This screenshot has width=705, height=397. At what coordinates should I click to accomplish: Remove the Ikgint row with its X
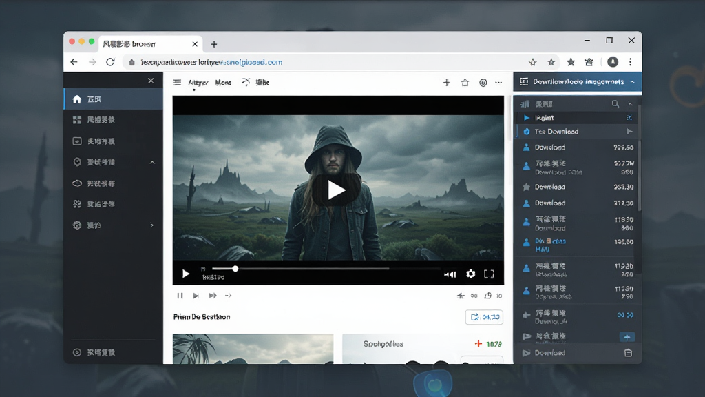coord(629,118)
